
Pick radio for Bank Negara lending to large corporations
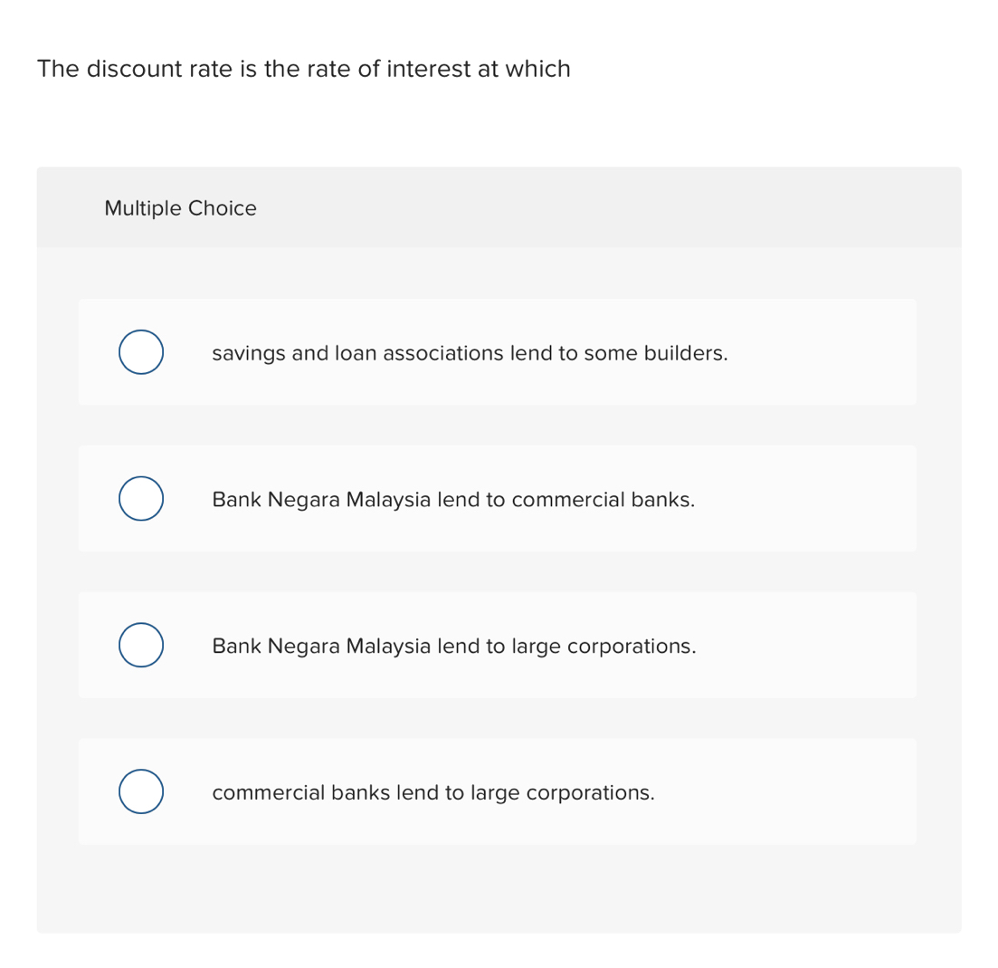click(140, 646)
